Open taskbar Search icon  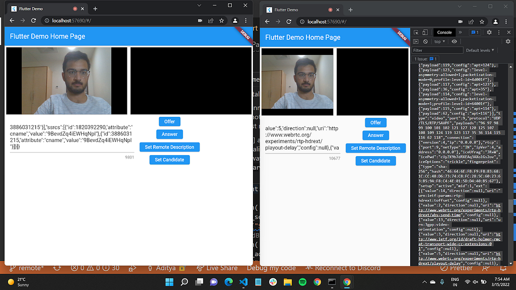click(184, 282)
